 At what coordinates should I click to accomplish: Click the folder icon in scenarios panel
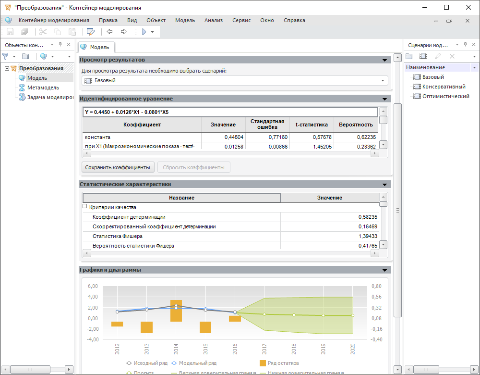click(x=409, y=56)
